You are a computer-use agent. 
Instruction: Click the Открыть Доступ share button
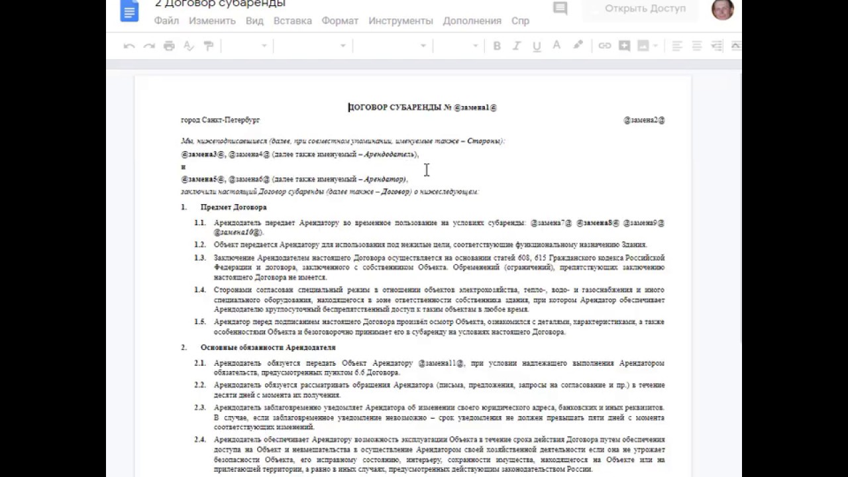[x=640, y=9]
